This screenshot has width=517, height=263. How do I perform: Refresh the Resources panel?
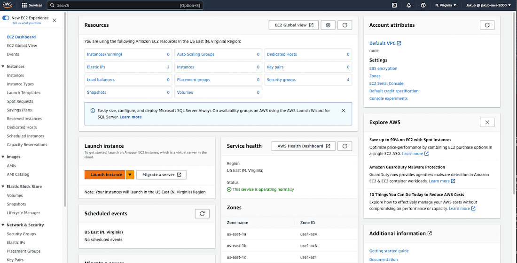(x=345, y=25)
